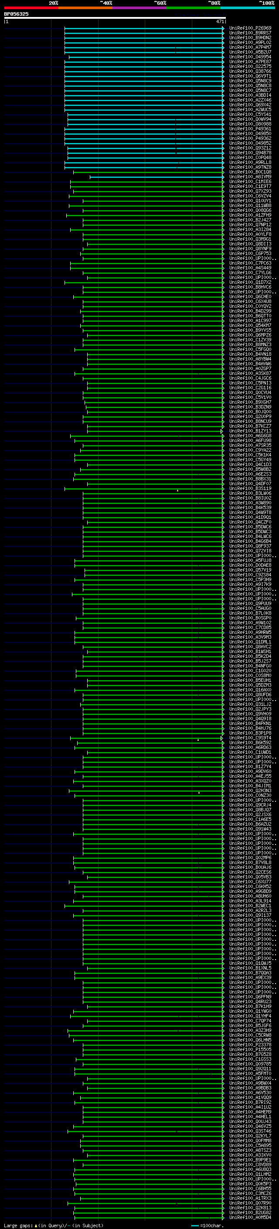Open the UniRef100_A8IVM9 hit
Viewport: 279px width, 1229px height.
click(250, 177)
